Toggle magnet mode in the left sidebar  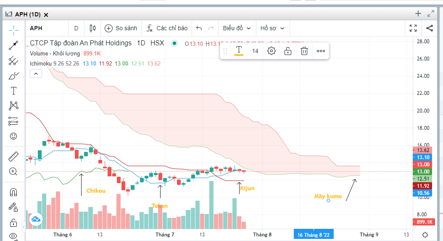(x=13, y=192)
